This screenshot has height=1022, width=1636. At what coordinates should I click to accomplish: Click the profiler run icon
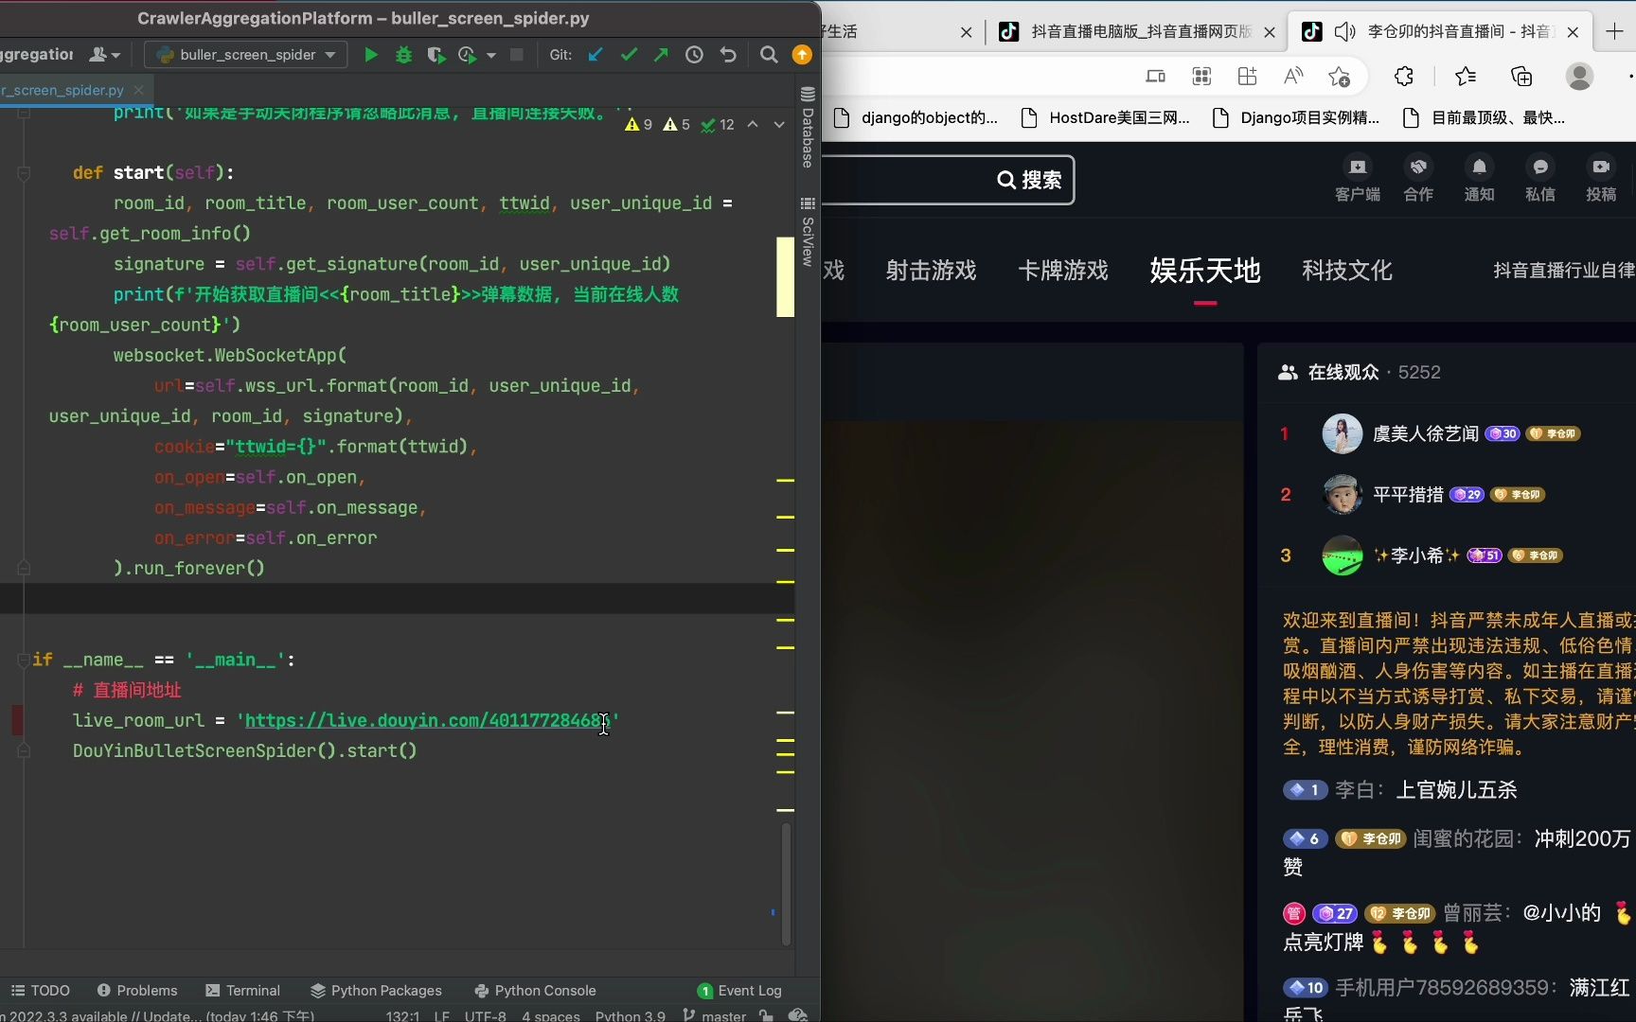(x=467, y=55)
